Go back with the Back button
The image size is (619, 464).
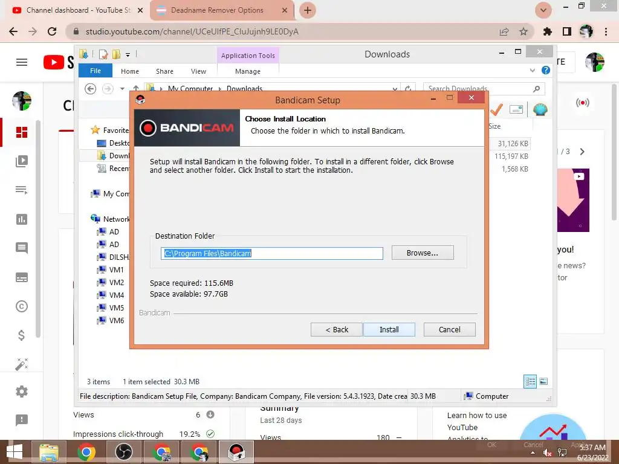[336, 329]
